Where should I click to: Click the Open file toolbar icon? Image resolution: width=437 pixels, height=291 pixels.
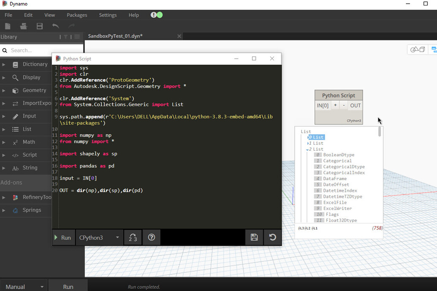23,26
